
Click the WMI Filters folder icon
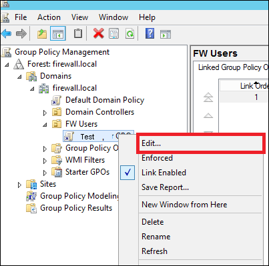point(57,160)
